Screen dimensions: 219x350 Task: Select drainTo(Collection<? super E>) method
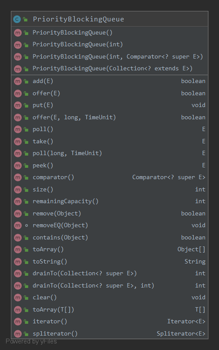pyautogui.click(x=85, y=274)
